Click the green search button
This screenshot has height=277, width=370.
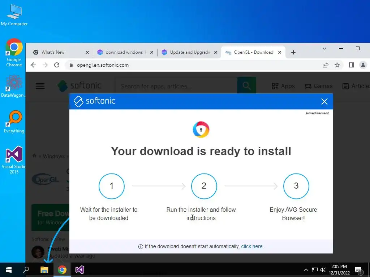point(246,86)
